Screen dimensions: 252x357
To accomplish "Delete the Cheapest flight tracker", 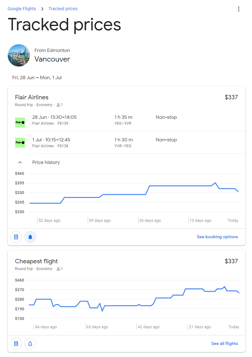I will point(16,343).
